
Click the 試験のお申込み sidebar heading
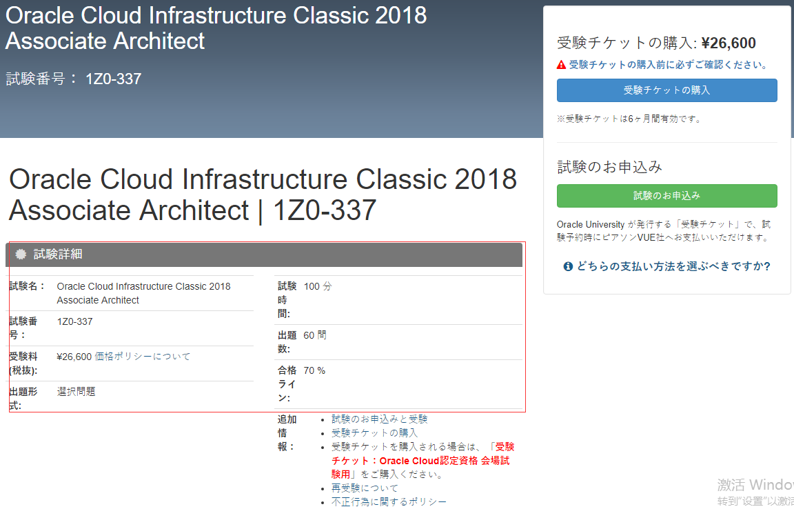610,167
